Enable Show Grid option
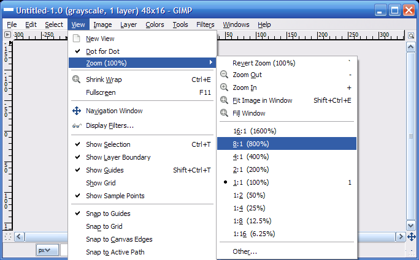Screen dimensions: 419x260 [142, 183]
